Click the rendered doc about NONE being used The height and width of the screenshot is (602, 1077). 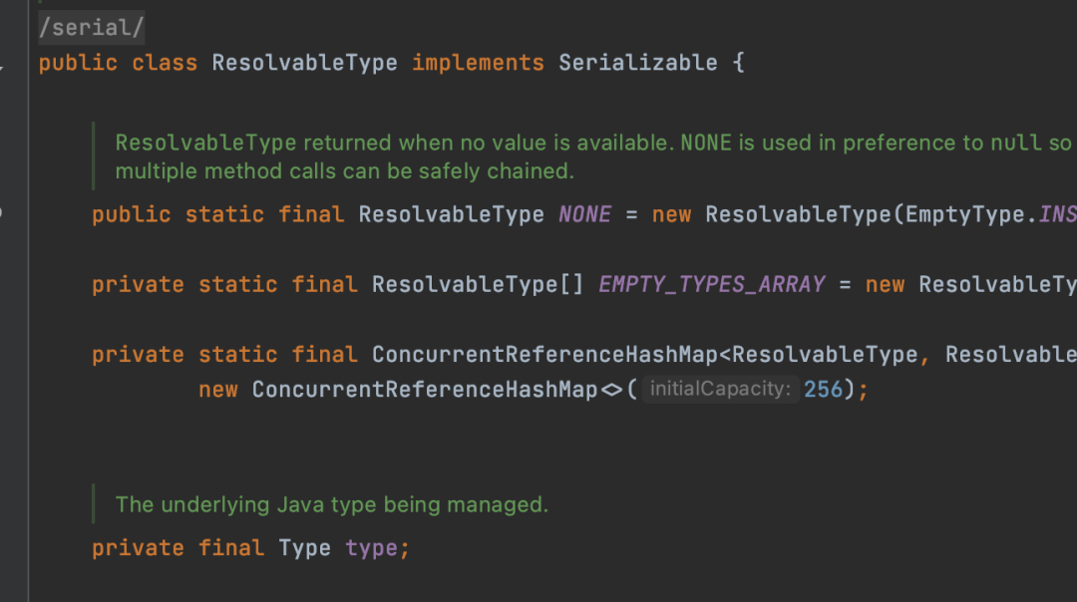pyautogui.click(x=595, y=156)
